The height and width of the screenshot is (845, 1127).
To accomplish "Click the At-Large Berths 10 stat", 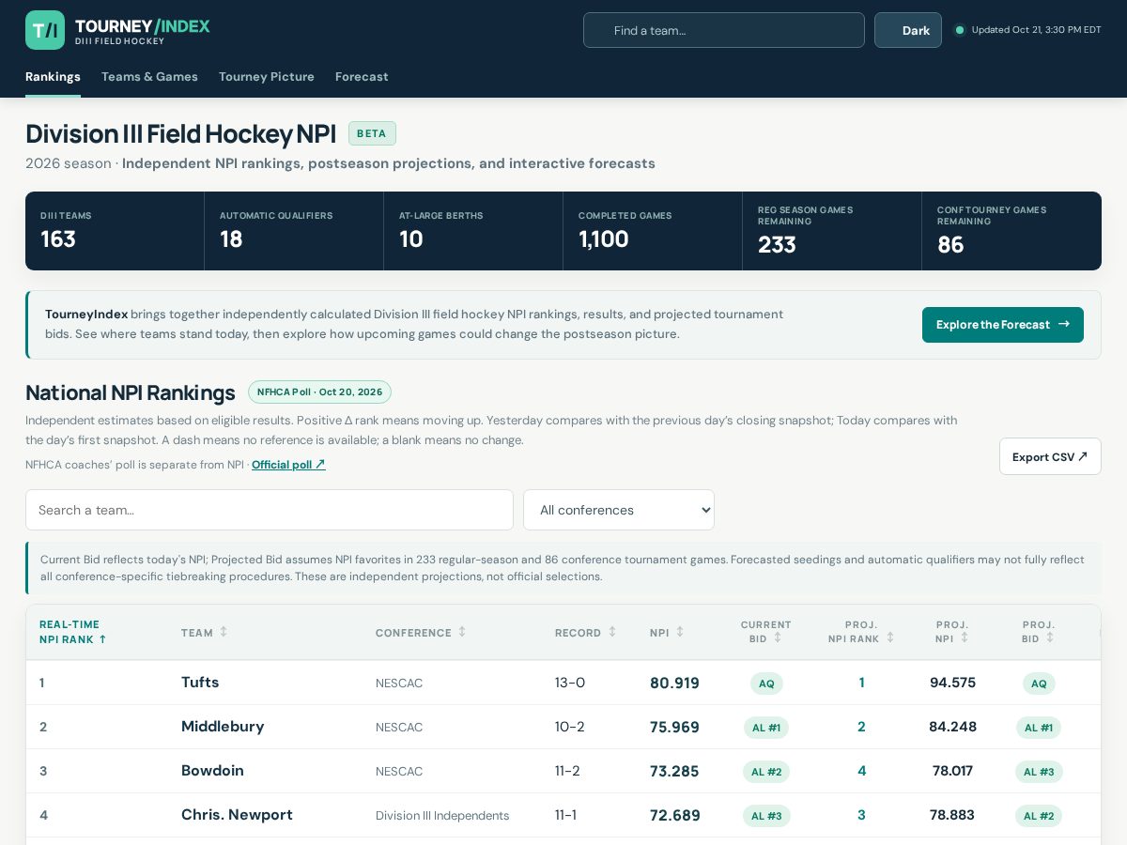I will point(473,231).
